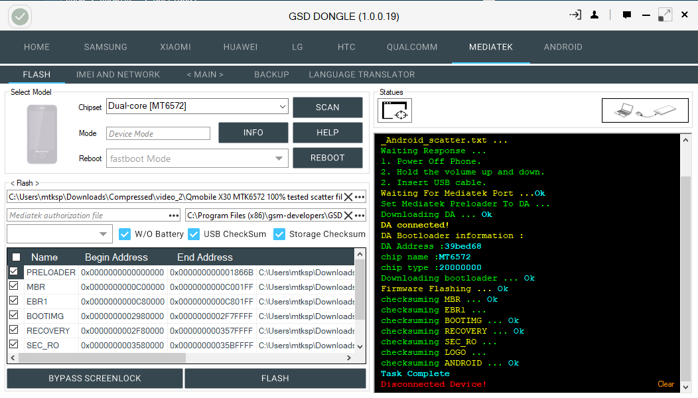Sort by Begin Address column header
The height and width of the screenshot is (398, 698).
tap(116, 257)
